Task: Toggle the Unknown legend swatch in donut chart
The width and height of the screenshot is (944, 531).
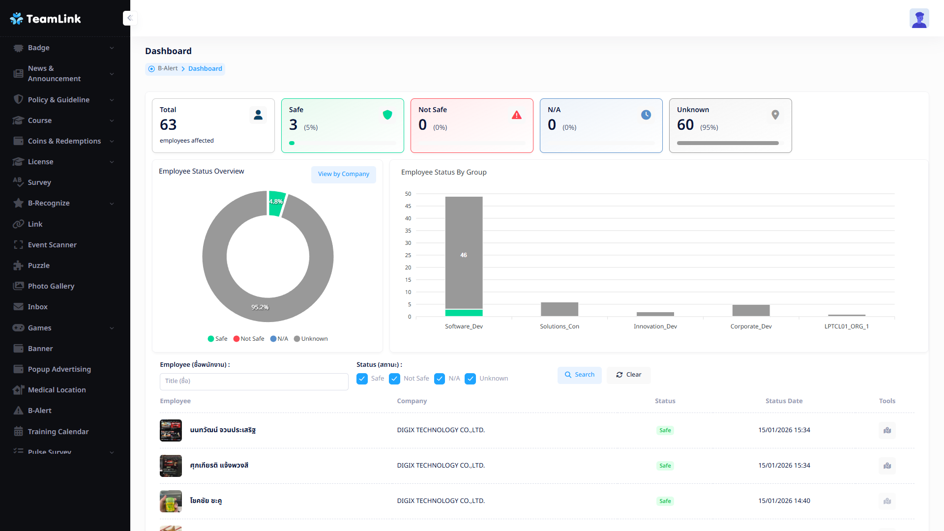Action: click(x=297, y=339)
